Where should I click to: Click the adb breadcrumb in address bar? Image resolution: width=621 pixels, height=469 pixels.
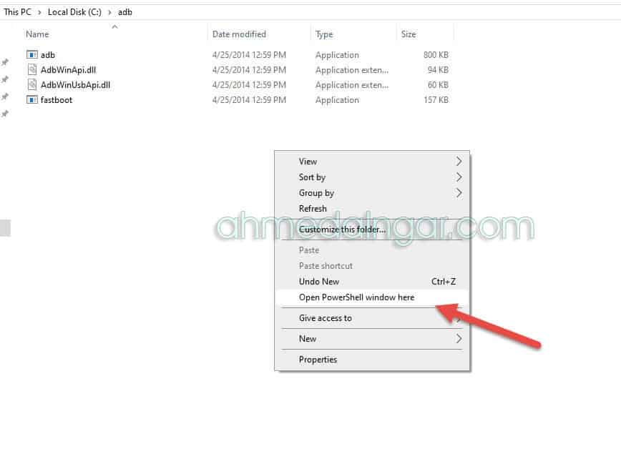coord(125,12)
